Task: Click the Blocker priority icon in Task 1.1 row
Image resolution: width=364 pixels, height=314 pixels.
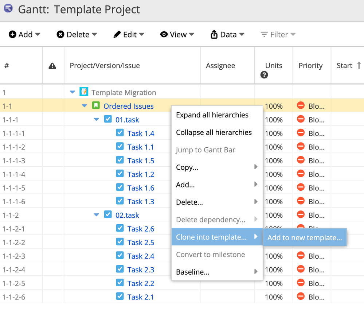Action: [301, 146]
